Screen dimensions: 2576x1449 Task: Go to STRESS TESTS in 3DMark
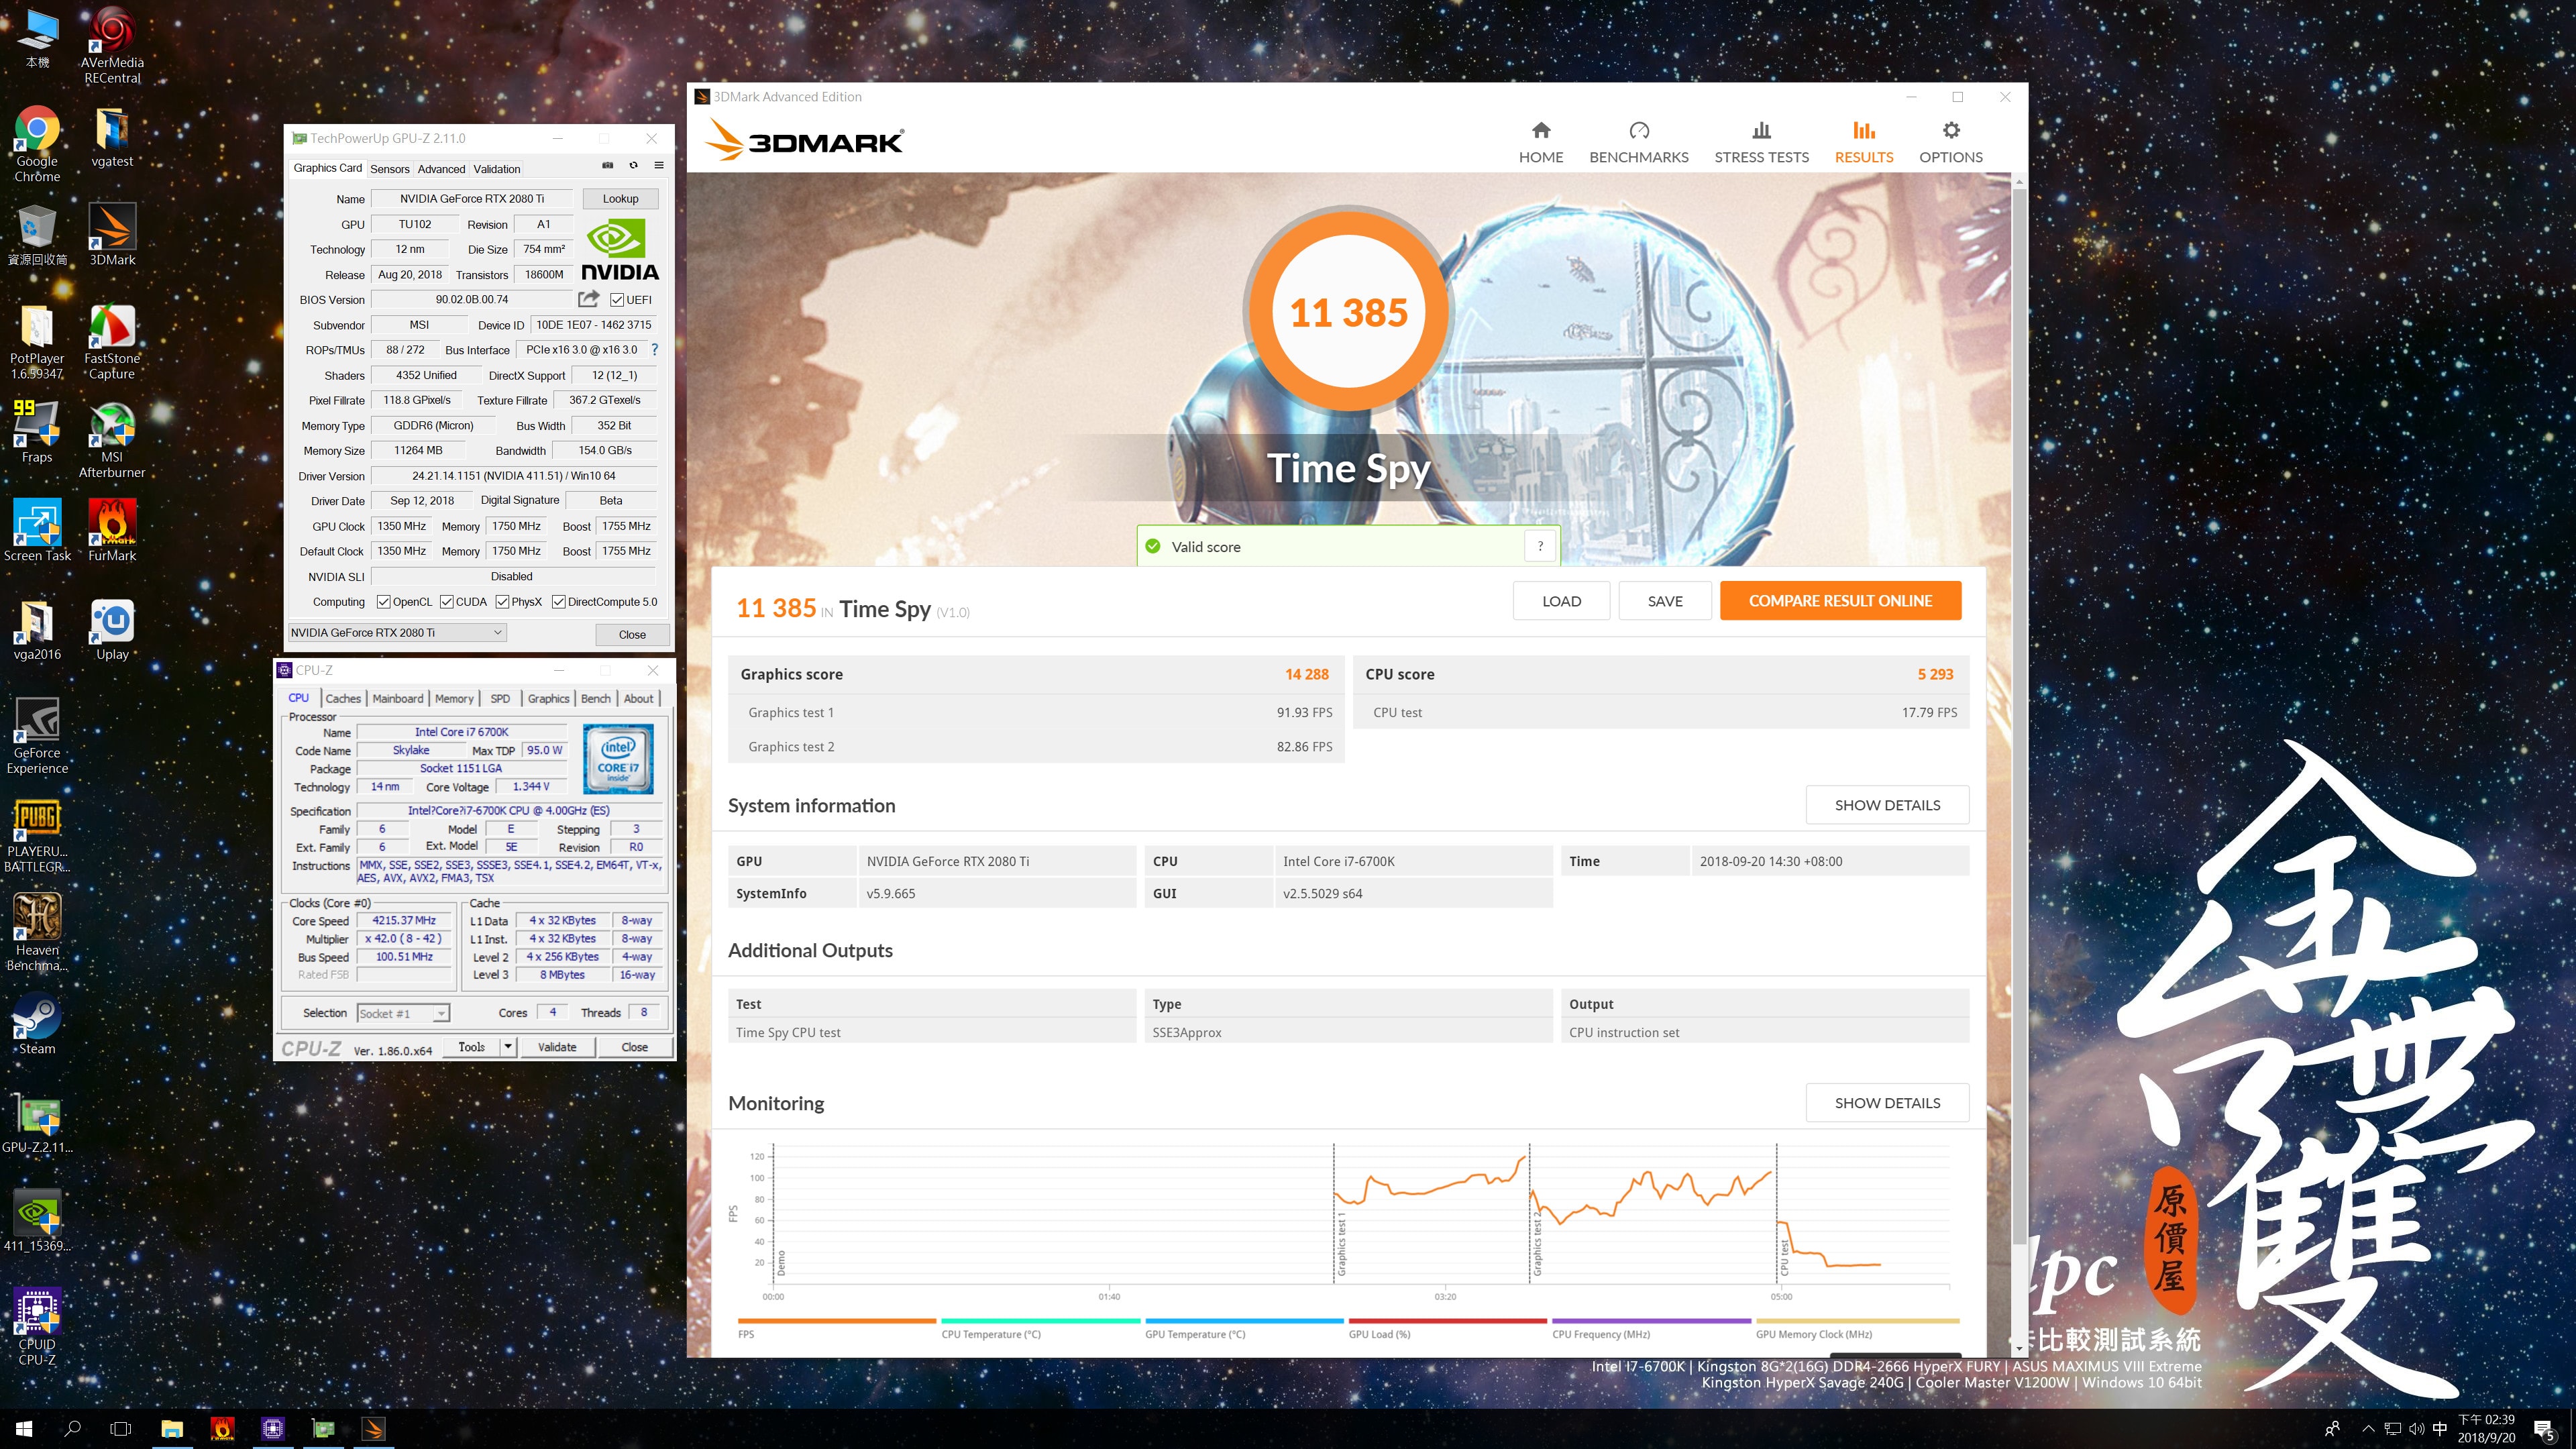click(x=1761, y=143)
